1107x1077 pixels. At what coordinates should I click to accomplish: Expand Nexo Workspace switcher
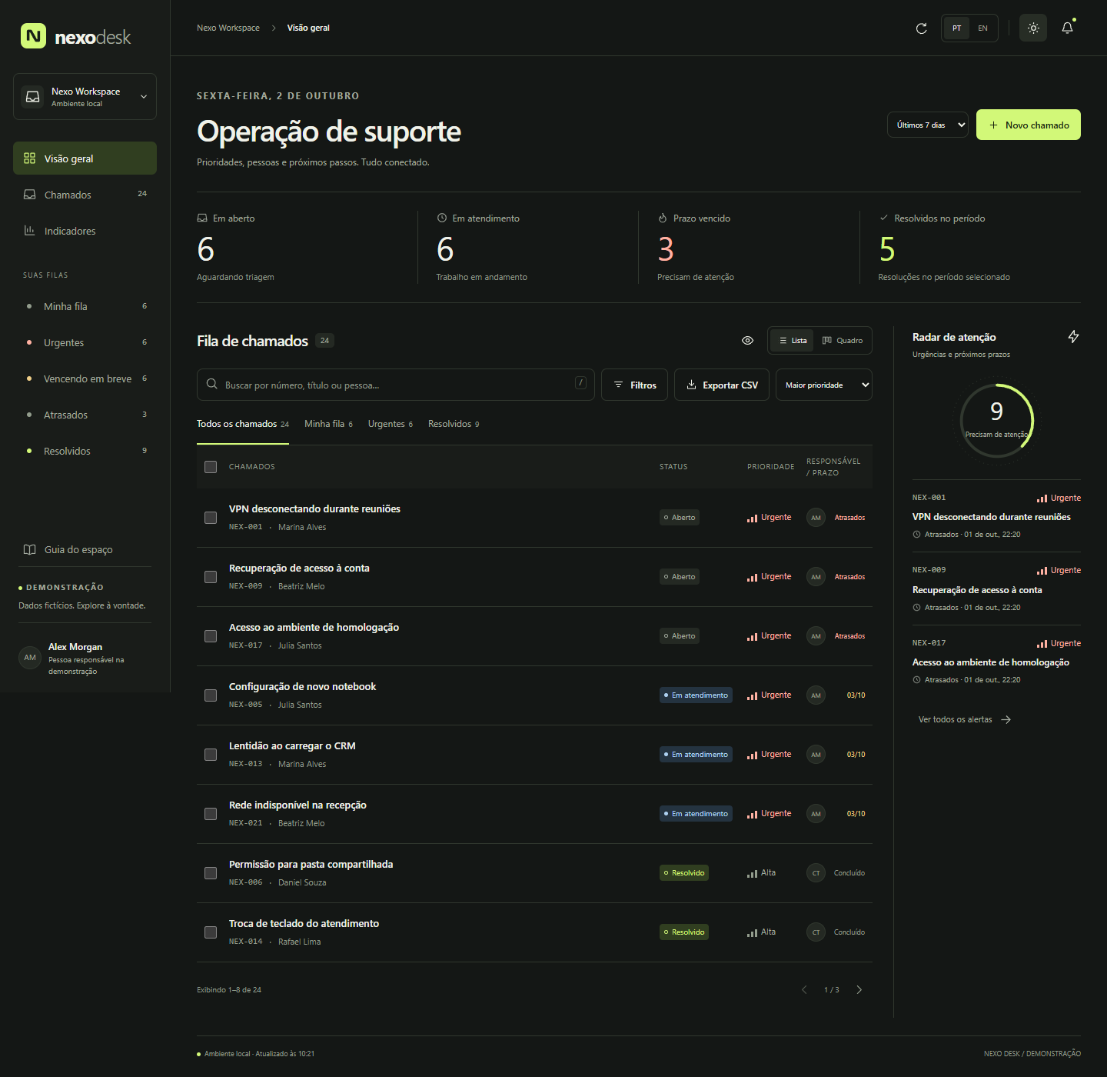point(85,97)
